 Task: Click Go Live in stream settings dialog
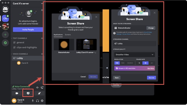(x=151, y=78)
